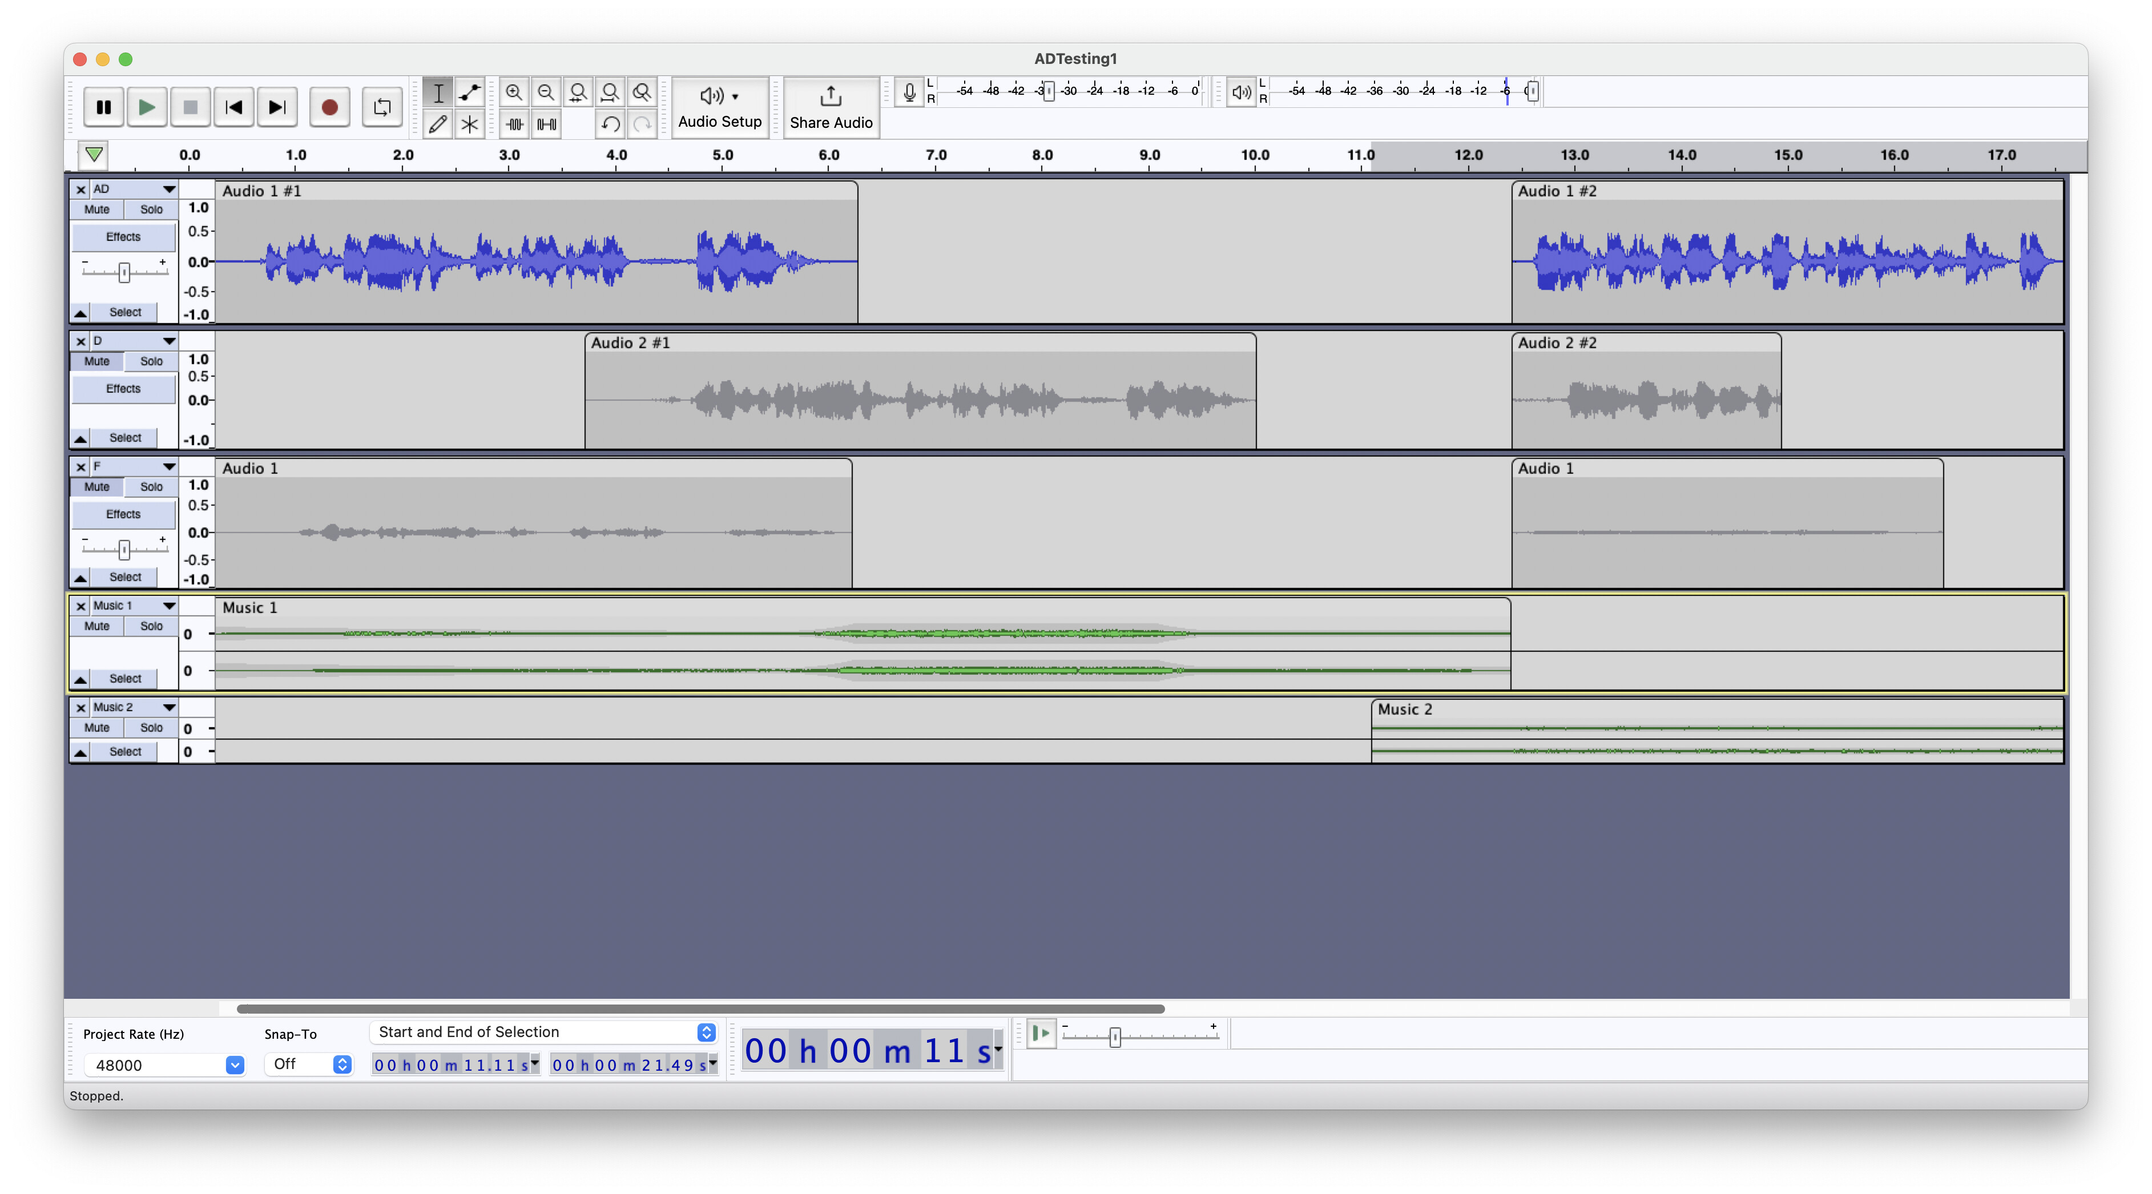
Task: Toggle the Loop playback button
Action: [x=382, y=107]
